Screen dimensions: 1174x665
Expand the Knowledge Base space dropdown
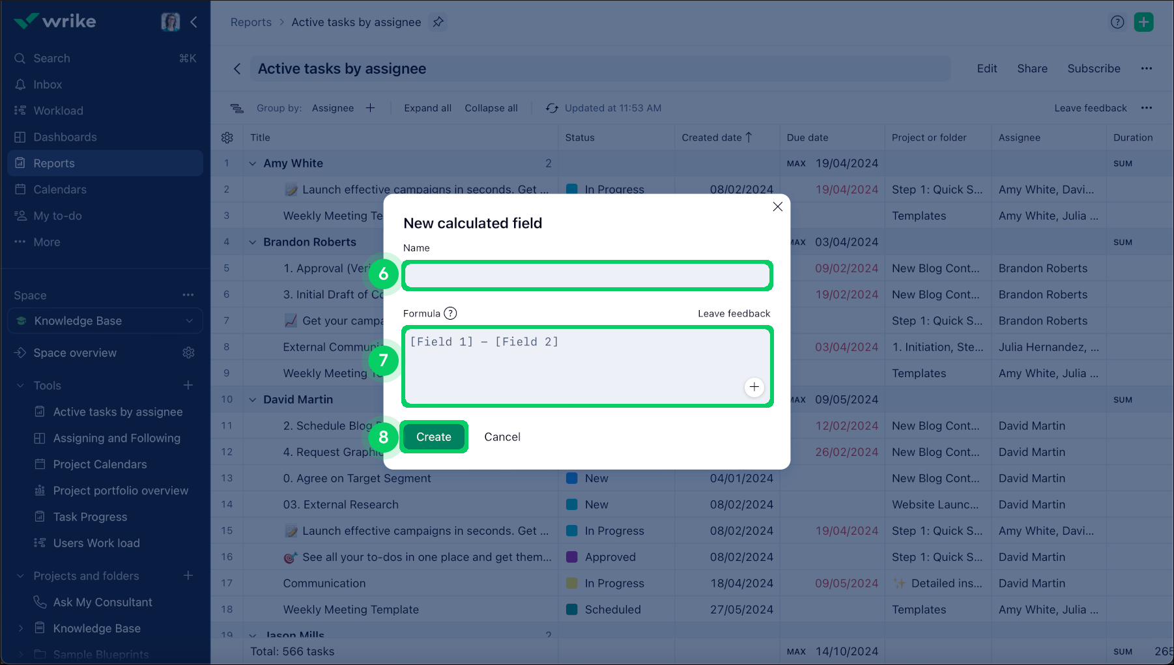[189, 320]
